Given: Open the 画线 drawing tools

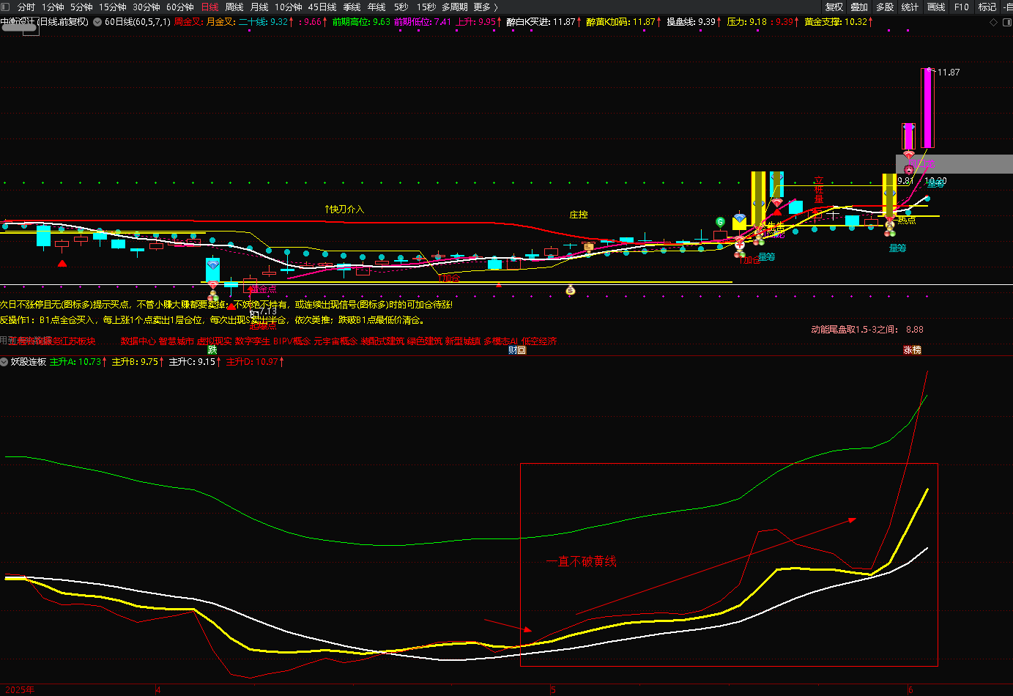Looking at the screenshot, I should [x=936, y=7].
